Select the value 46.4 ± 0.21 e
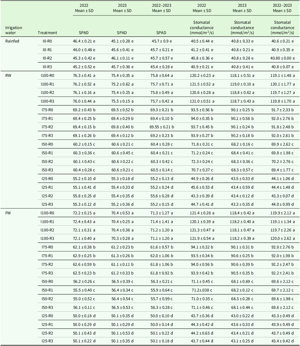Image resolution: width=300 pixels, height=346 pixels. pyautogui.click(x=84, y=41)
